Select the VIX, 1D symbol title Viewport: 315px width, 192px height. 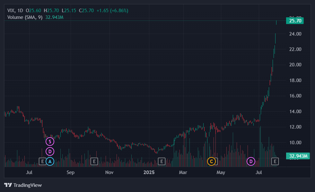coord(15,11)
